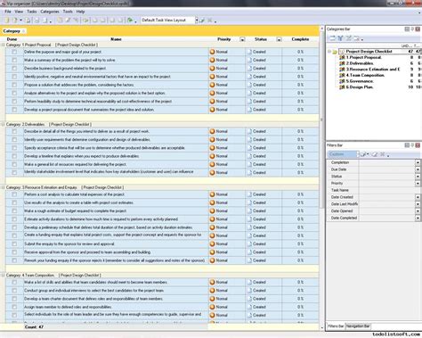Open the View menu

tap(19, 12)
